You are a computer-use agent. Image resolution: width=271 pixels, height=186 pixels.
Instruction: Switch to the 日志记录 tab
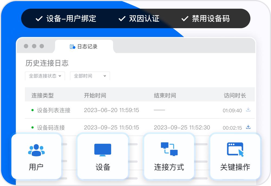84,47
